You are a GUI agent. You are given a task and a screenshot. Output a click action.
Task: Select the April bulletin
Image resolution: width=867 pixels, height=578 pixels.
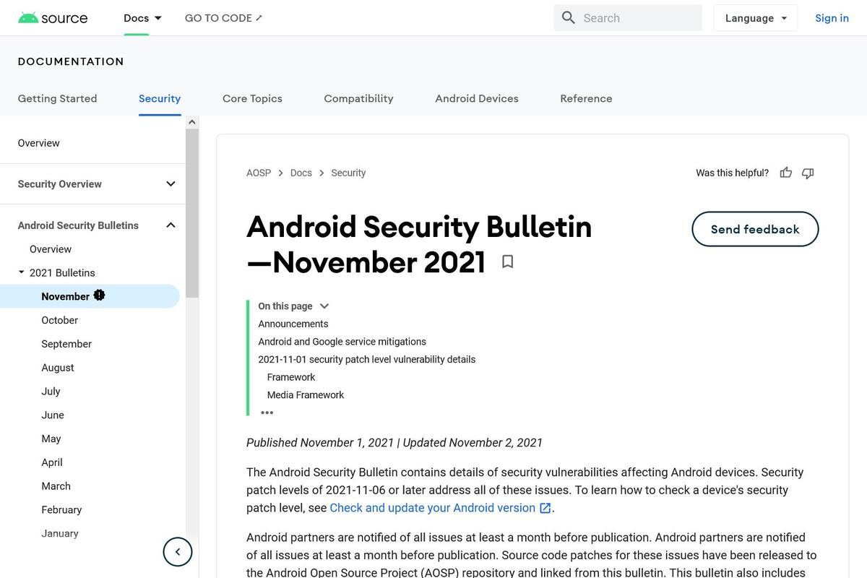pyautogui.click(x=52, y=462)
